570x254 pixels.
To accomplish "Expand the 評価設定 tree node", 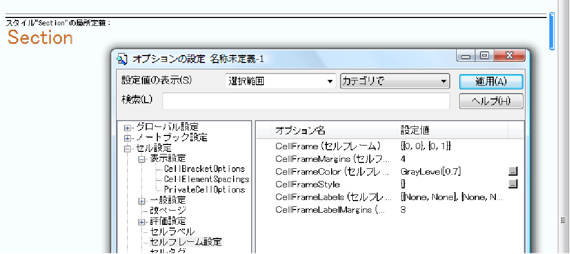I will point(141,222).
